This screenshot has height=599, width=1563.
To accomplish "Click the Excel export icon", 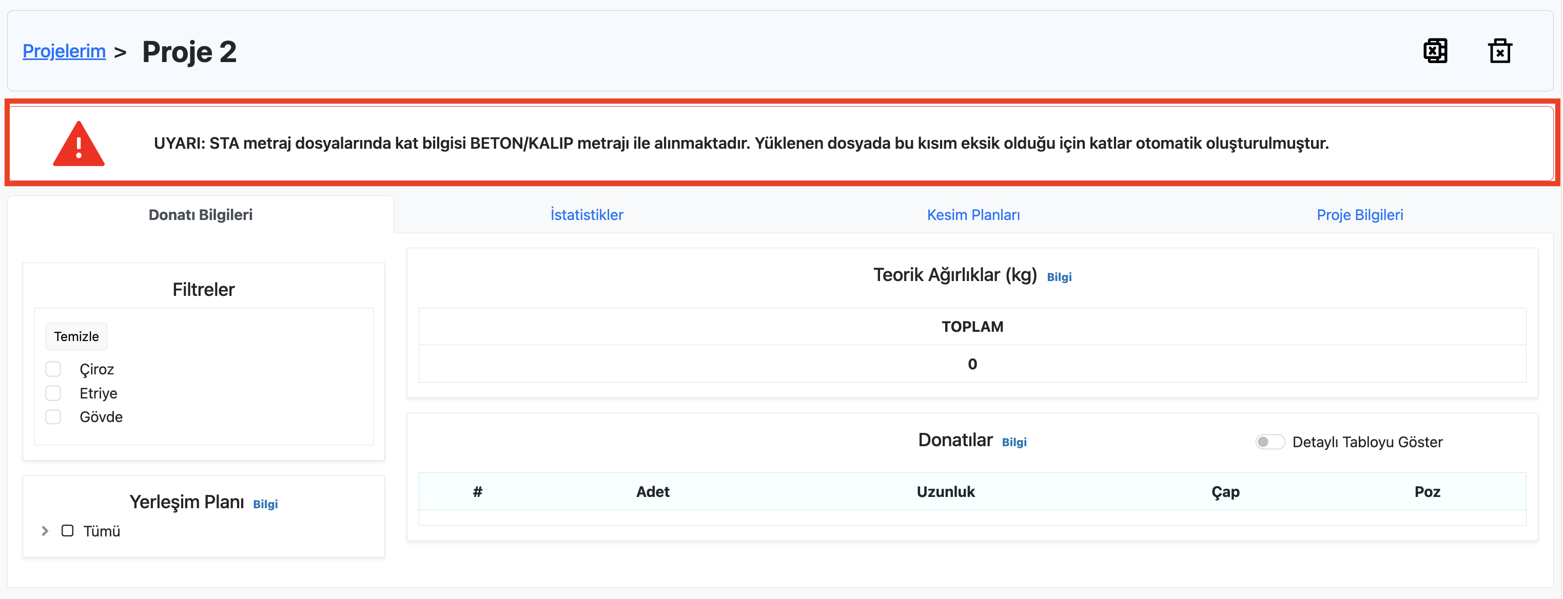I will (x=1436, y=51).
